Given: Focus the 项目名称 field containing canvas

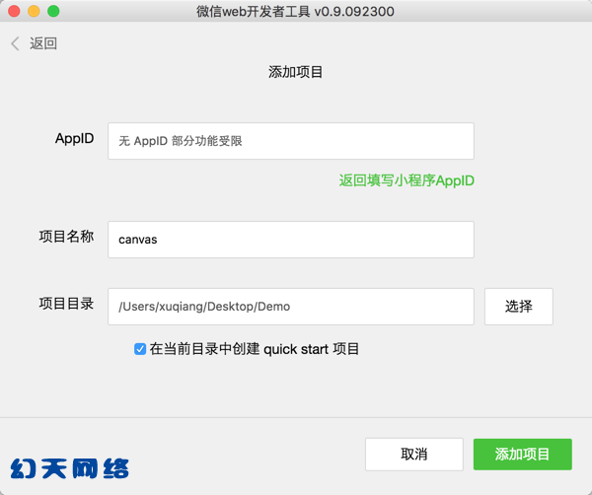Looking at the screenshot, I should 291,240.
